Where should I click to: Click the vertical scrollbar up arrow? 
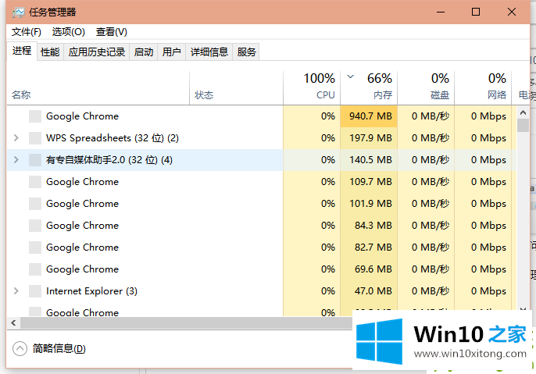523,112
